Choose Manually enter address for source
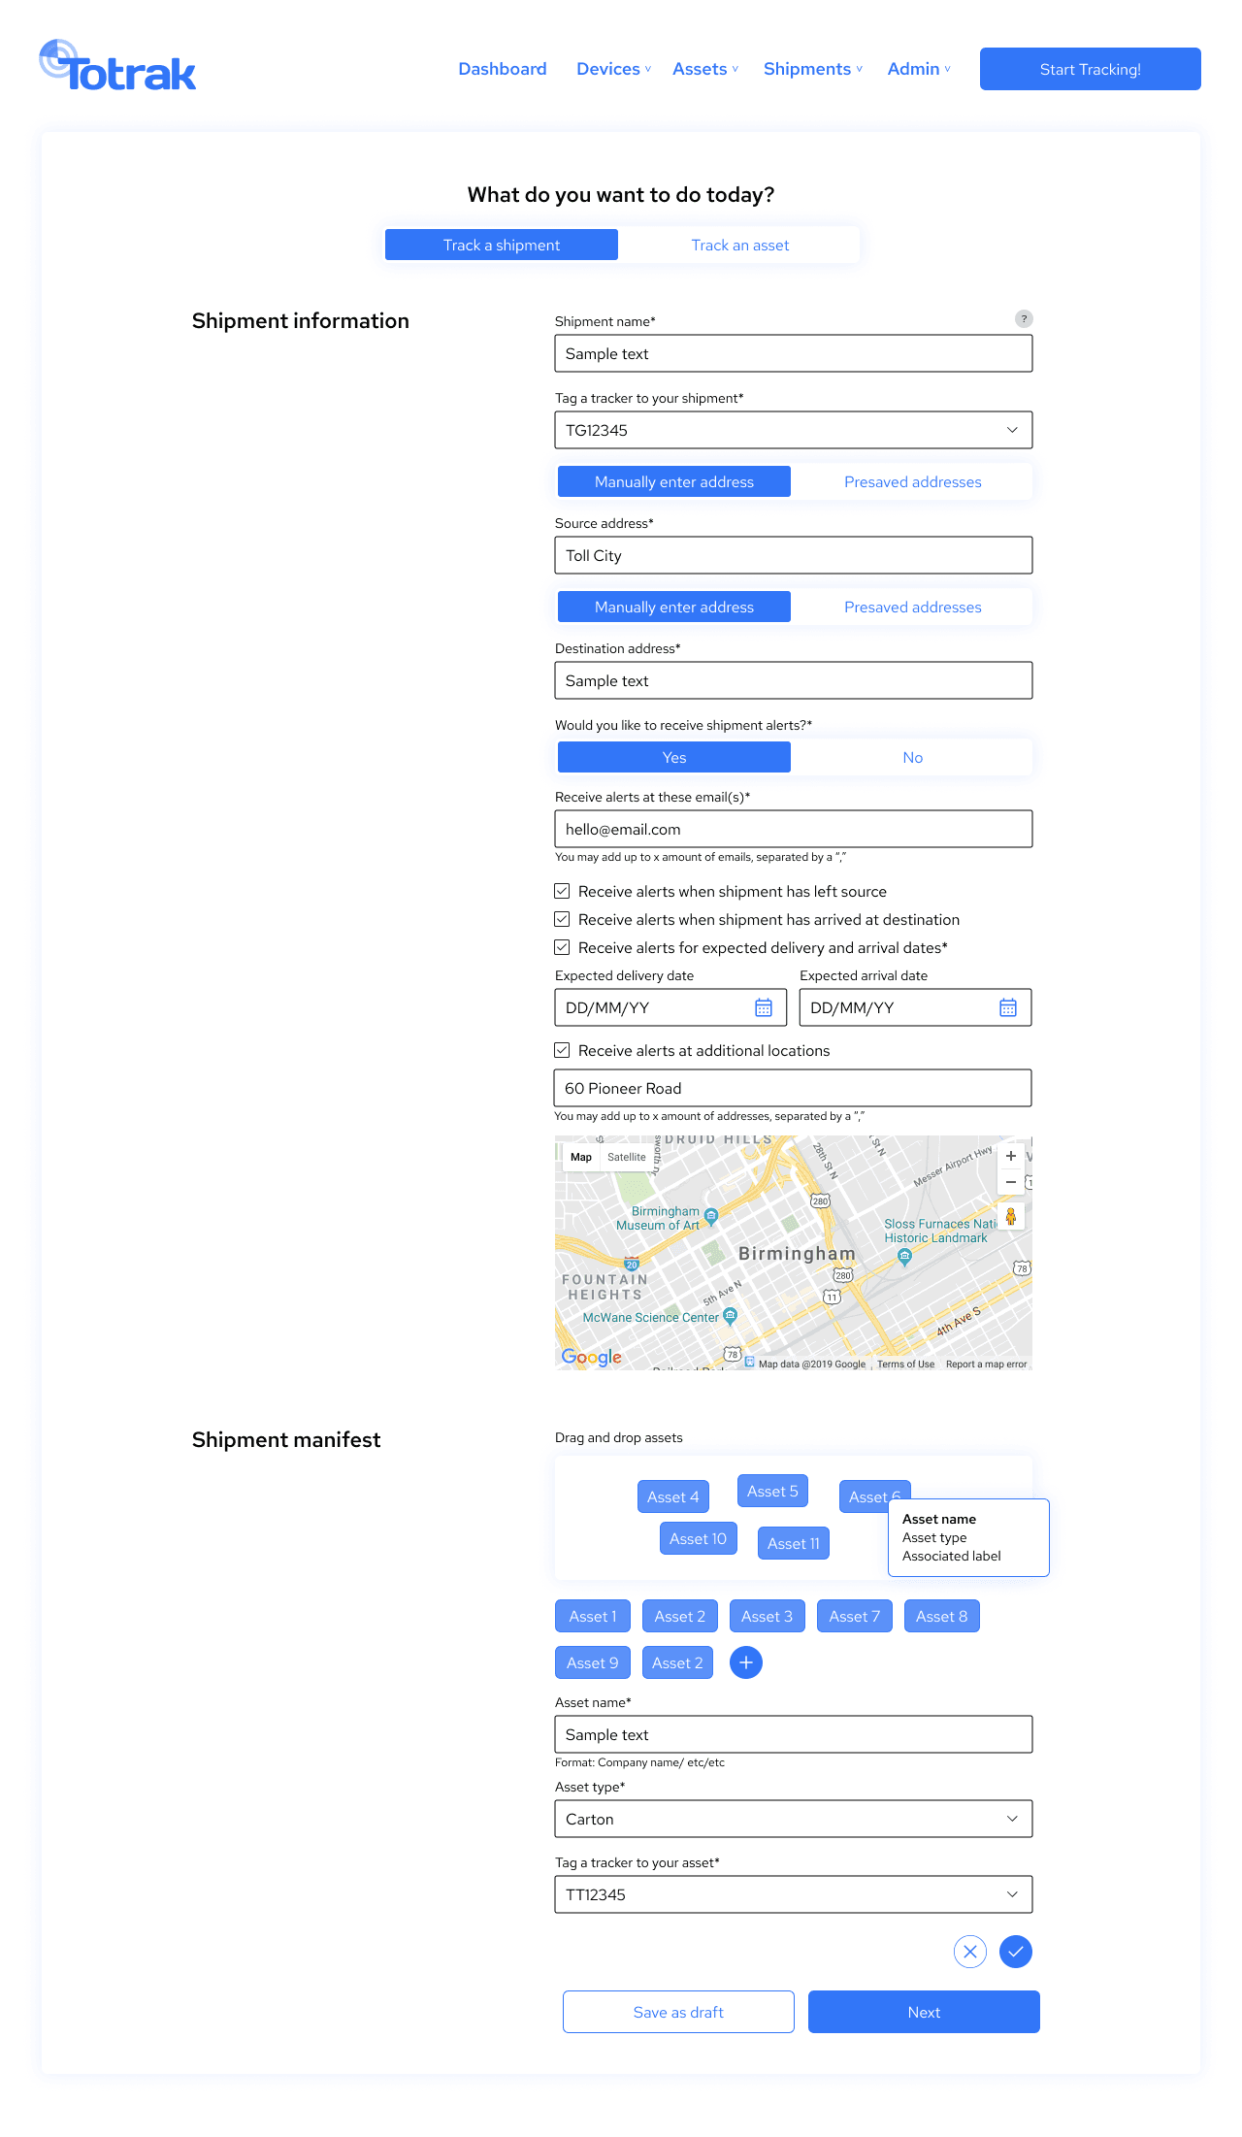Screen dimensions: 1242x2137 (674, 481)
